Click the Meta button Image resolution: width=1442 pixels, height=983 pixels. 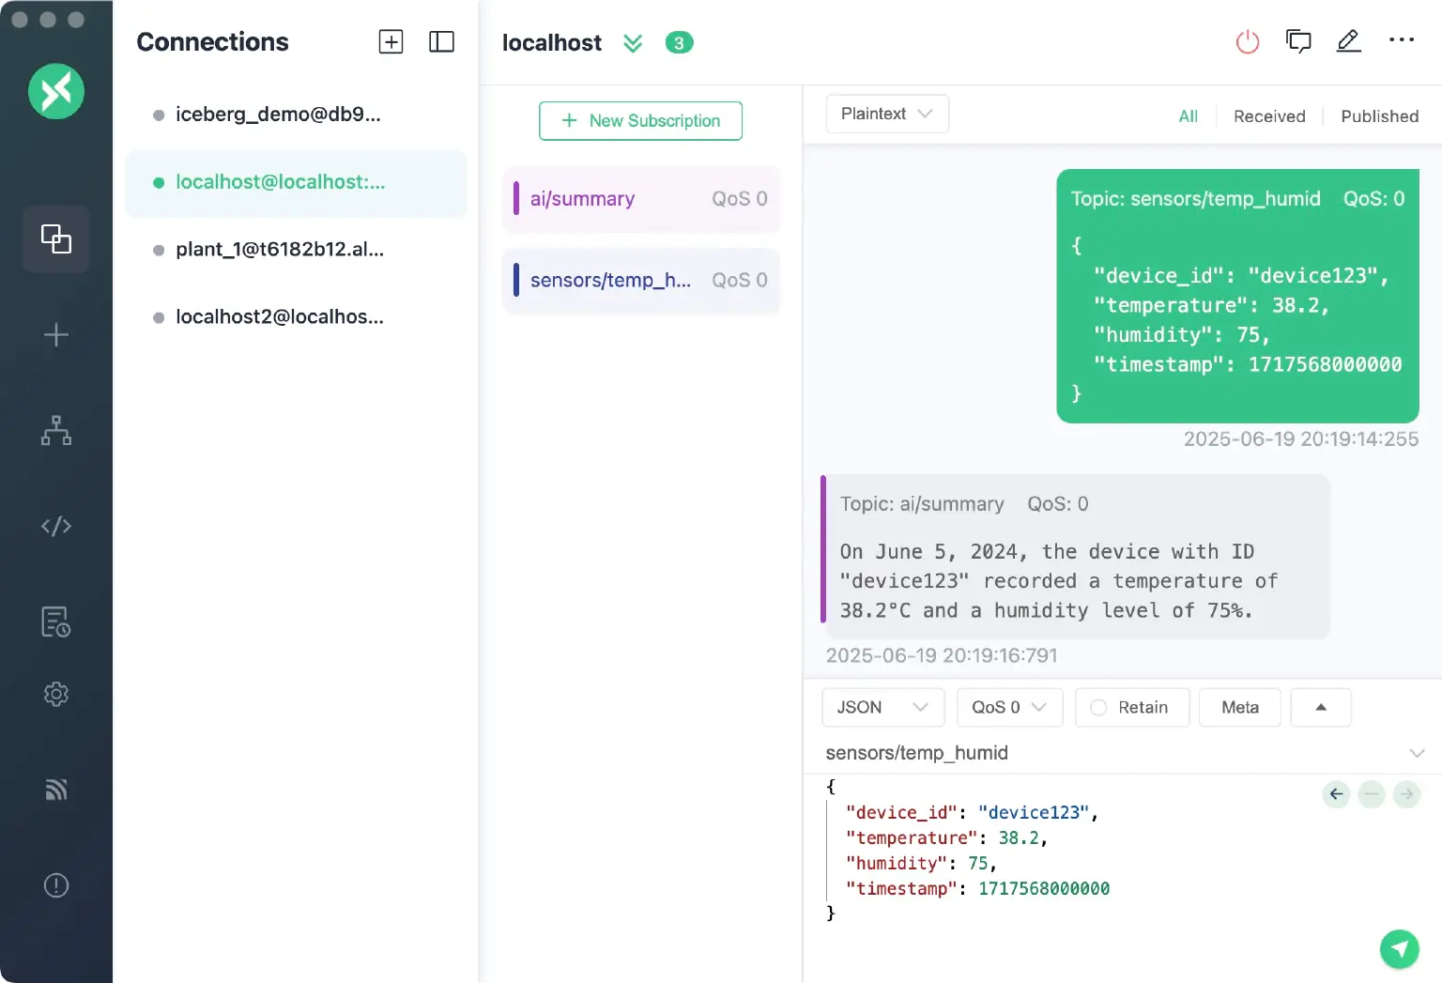click(1239, 707)
